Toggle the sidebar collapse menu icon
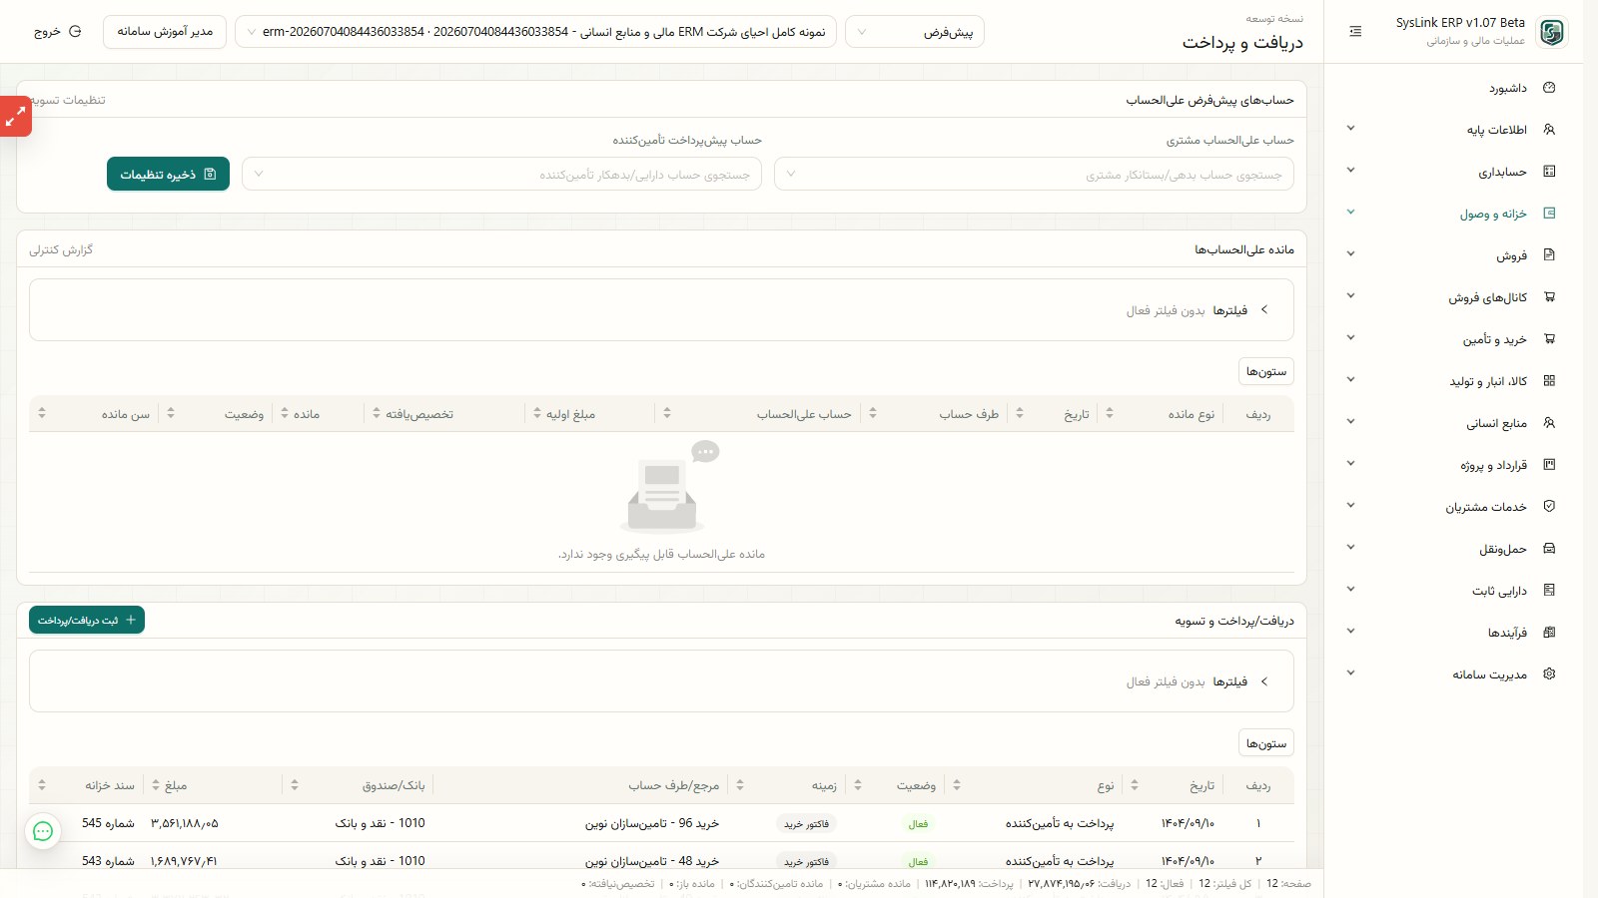Viewport: 1598px width, 898px height. pyautogui.click(x=1355, y=32)
